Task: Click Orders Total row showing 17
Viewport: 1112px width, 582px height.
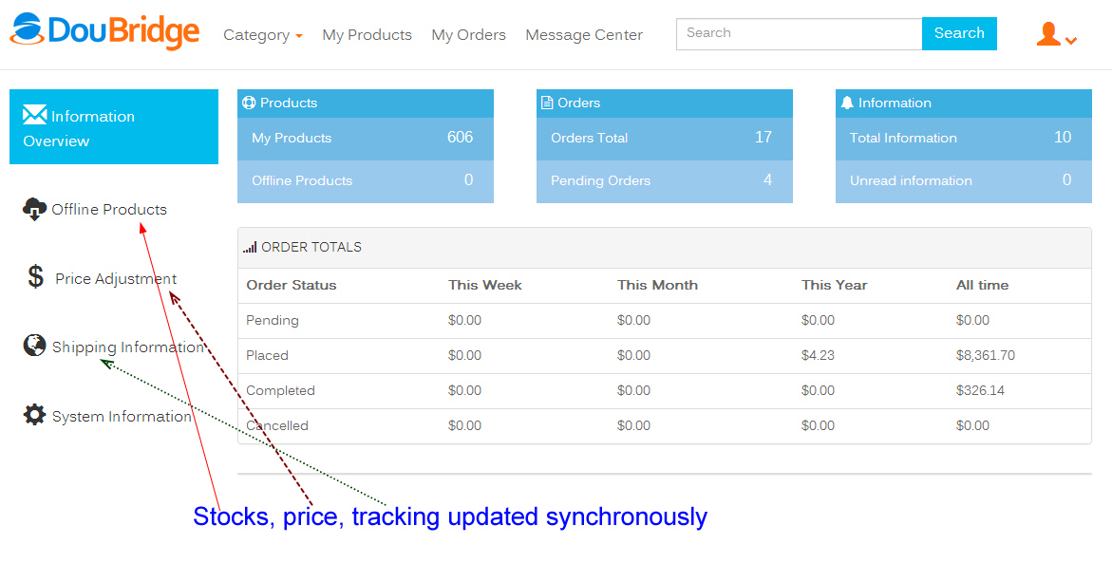Action: [x=665, y=139]
